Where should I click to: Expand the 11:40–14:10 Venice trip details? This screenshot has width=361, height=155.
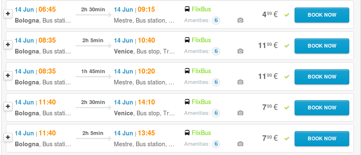8,107
